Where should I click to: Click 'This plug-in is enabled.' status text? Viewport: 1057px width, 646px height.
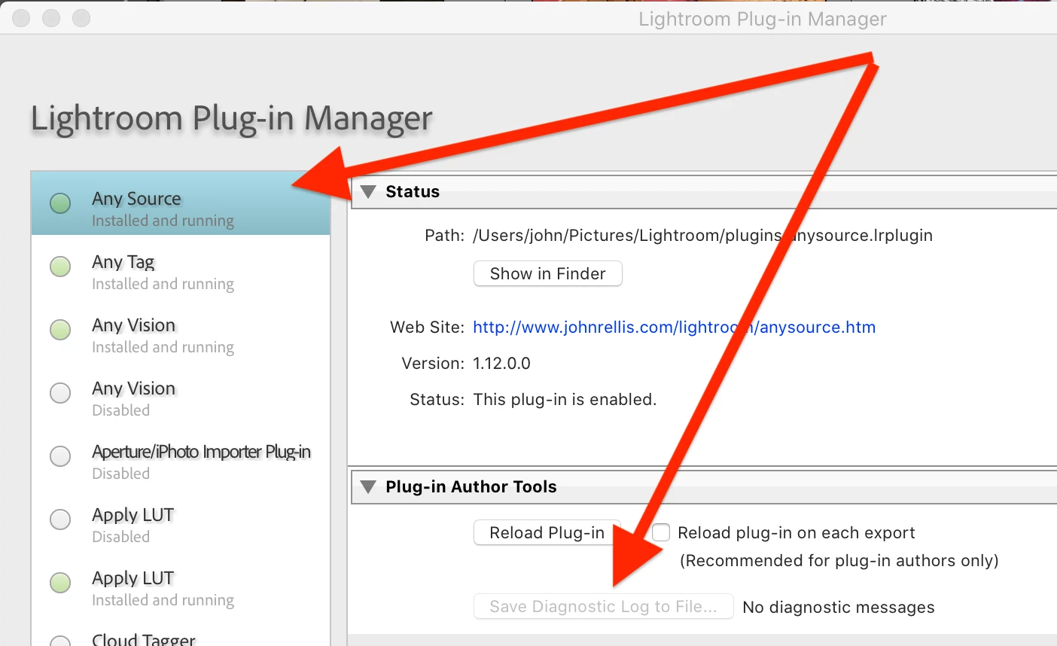coord(565,400)
